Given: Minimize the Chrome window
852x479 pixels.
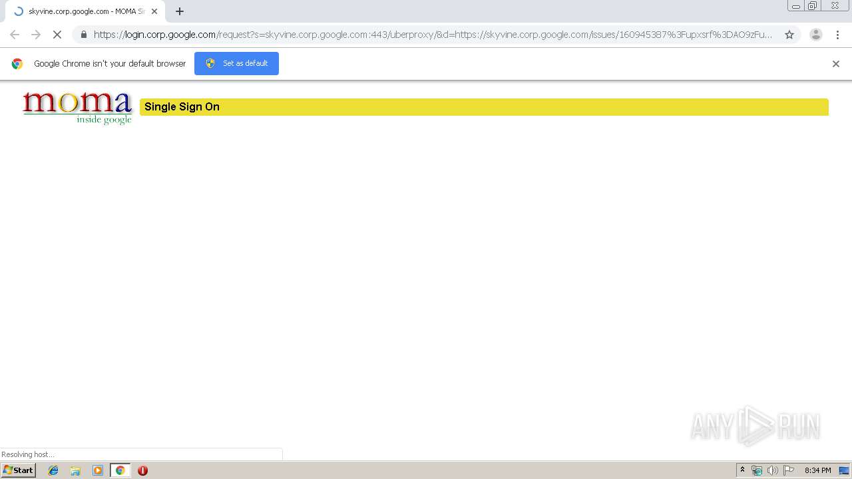Looking at the screenshot, I should (x=795, y=6).
